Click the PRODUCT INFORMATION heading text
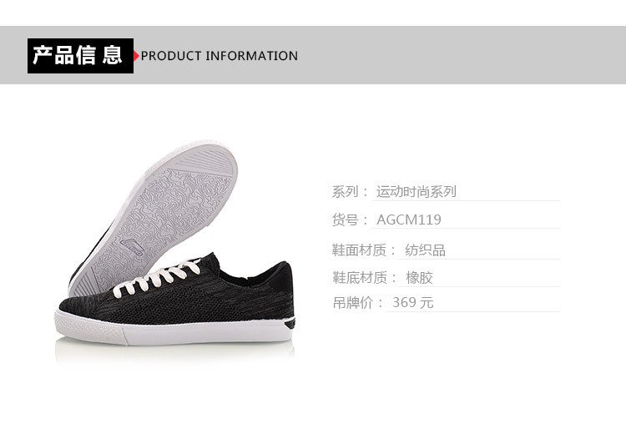Viewport: 626px width, 439px height. point(220,55)
